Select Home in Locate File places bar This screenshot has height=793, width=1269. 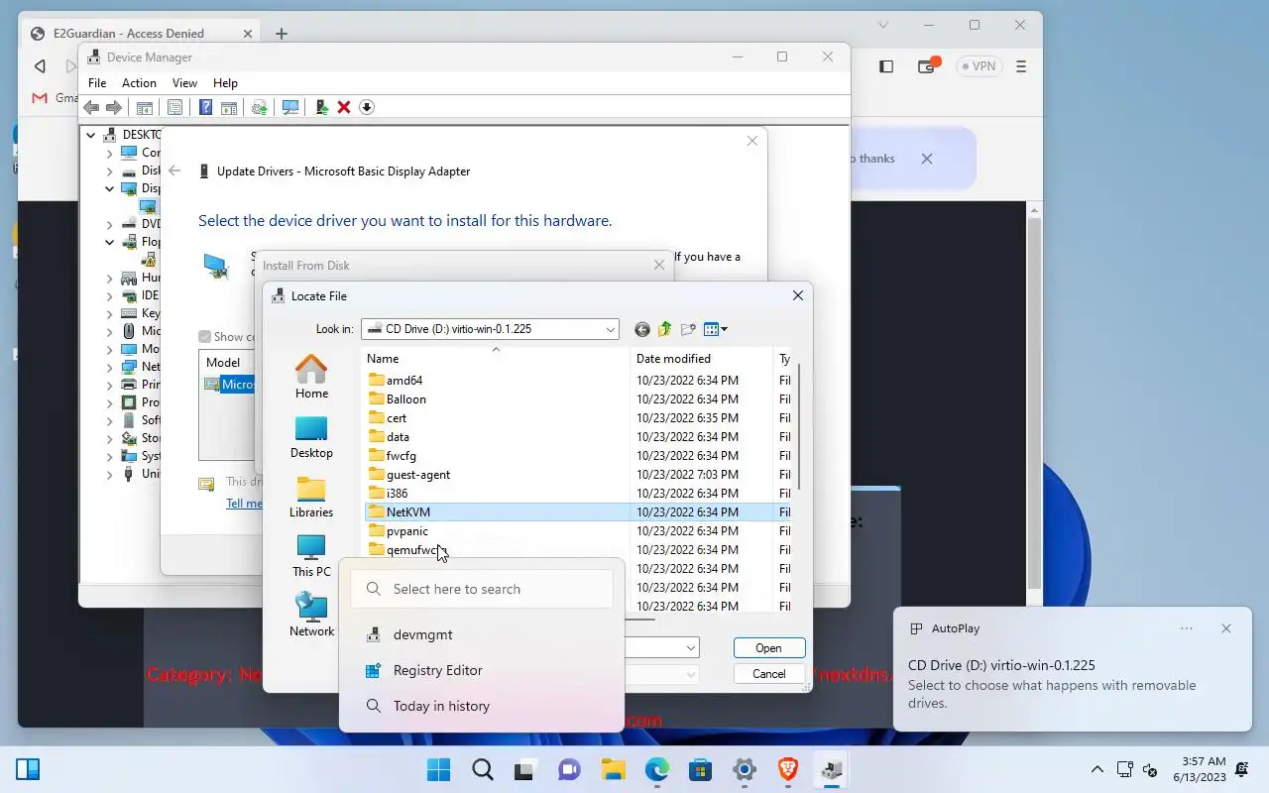(311, 378)
